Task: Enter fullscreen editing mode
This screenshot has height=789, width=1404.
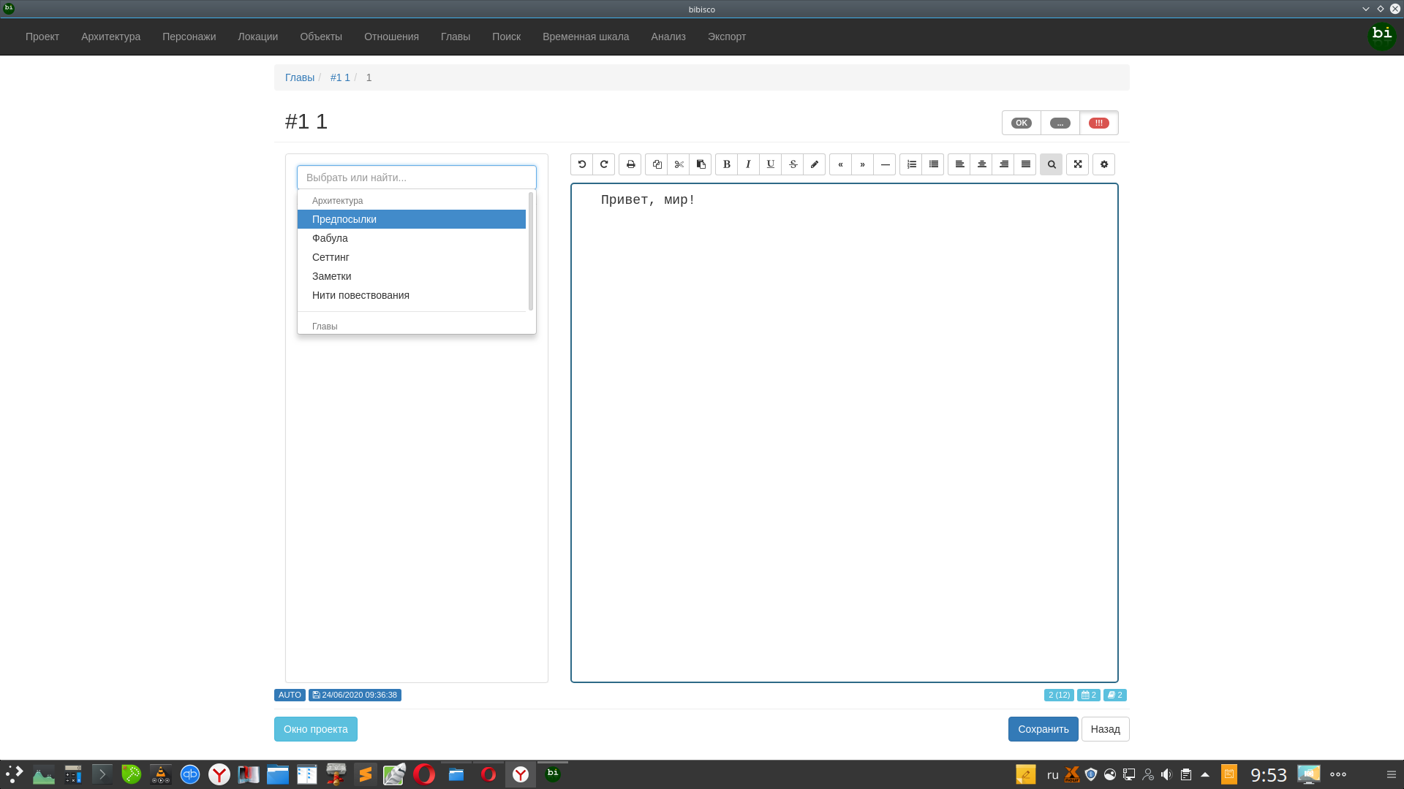Action: pos(1077,164)
